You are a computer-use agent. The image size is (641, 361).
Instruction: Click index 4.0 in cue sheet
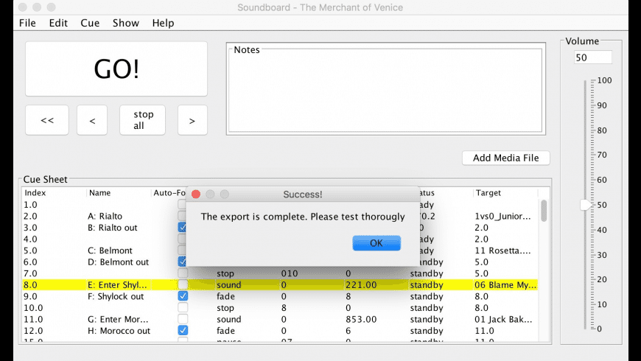[x=31, y=239]
